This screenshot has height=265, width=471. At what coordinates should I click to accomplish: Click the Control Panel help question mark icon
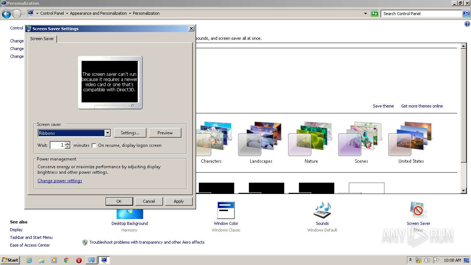click(467, 24)
